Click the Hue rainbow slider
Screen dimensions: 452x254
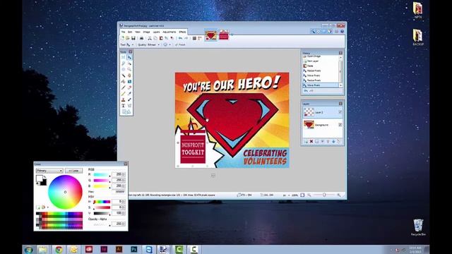point(102,202)
